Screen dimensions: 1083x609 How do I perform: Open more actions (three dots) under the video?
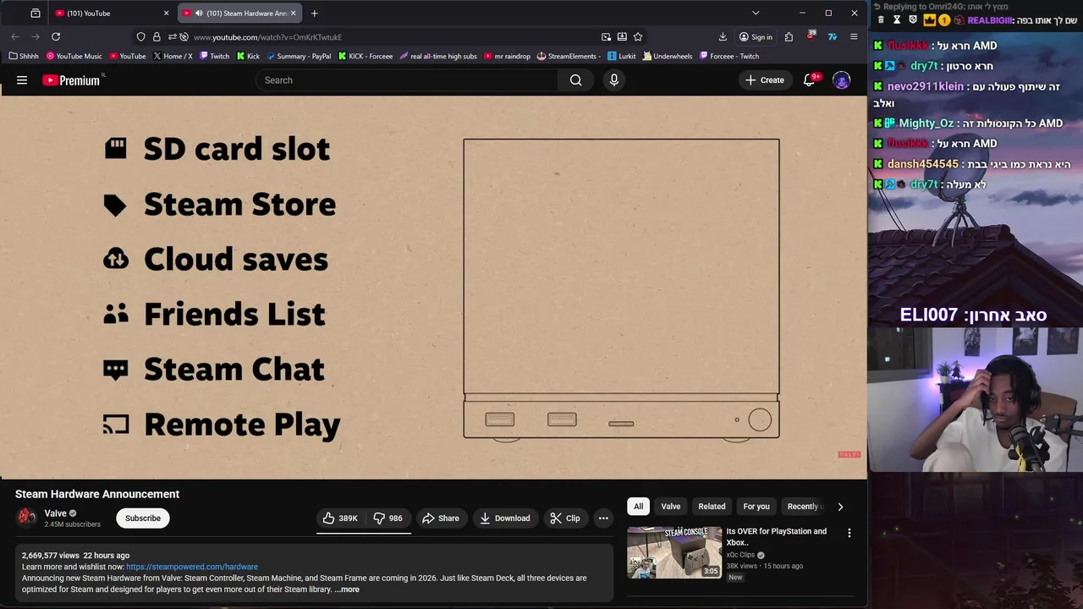tap(603, 518)
